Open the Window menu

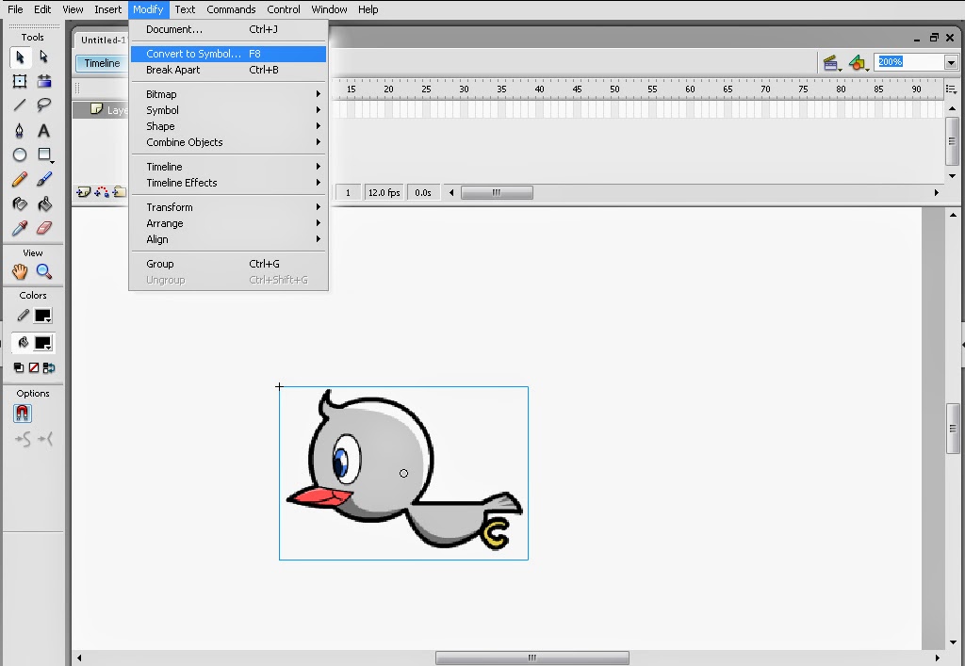[x=329, y=9]
